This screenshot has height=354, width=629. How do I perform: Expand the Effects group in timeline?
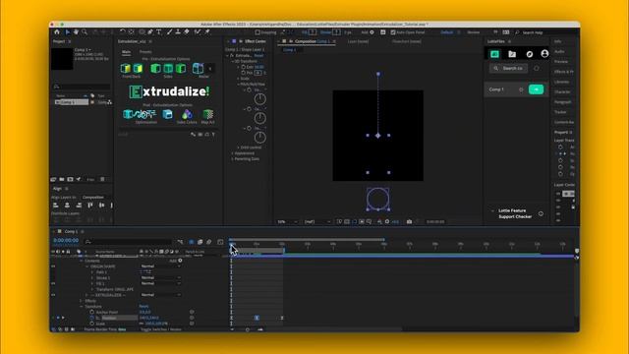tap(81, 301)
